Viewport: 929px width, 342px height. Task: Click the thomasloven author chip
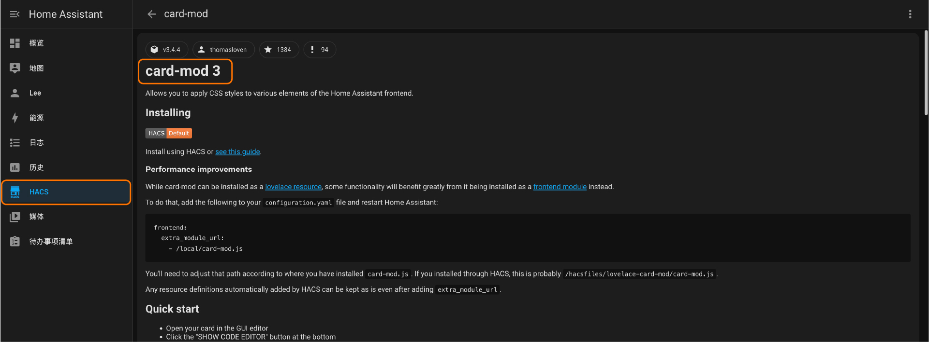223,50
